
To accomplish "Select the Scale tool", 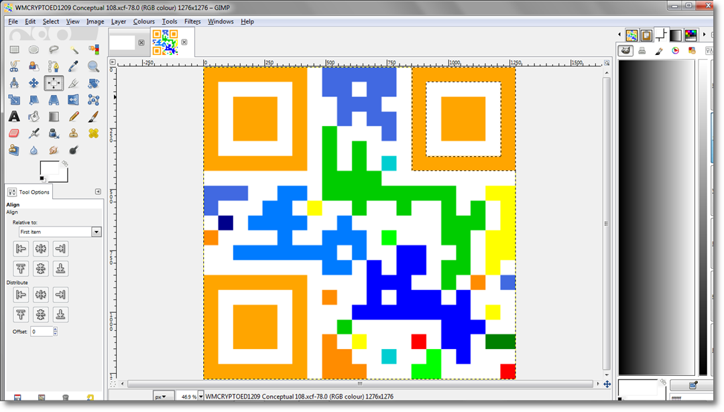I will tap(14, 100).
